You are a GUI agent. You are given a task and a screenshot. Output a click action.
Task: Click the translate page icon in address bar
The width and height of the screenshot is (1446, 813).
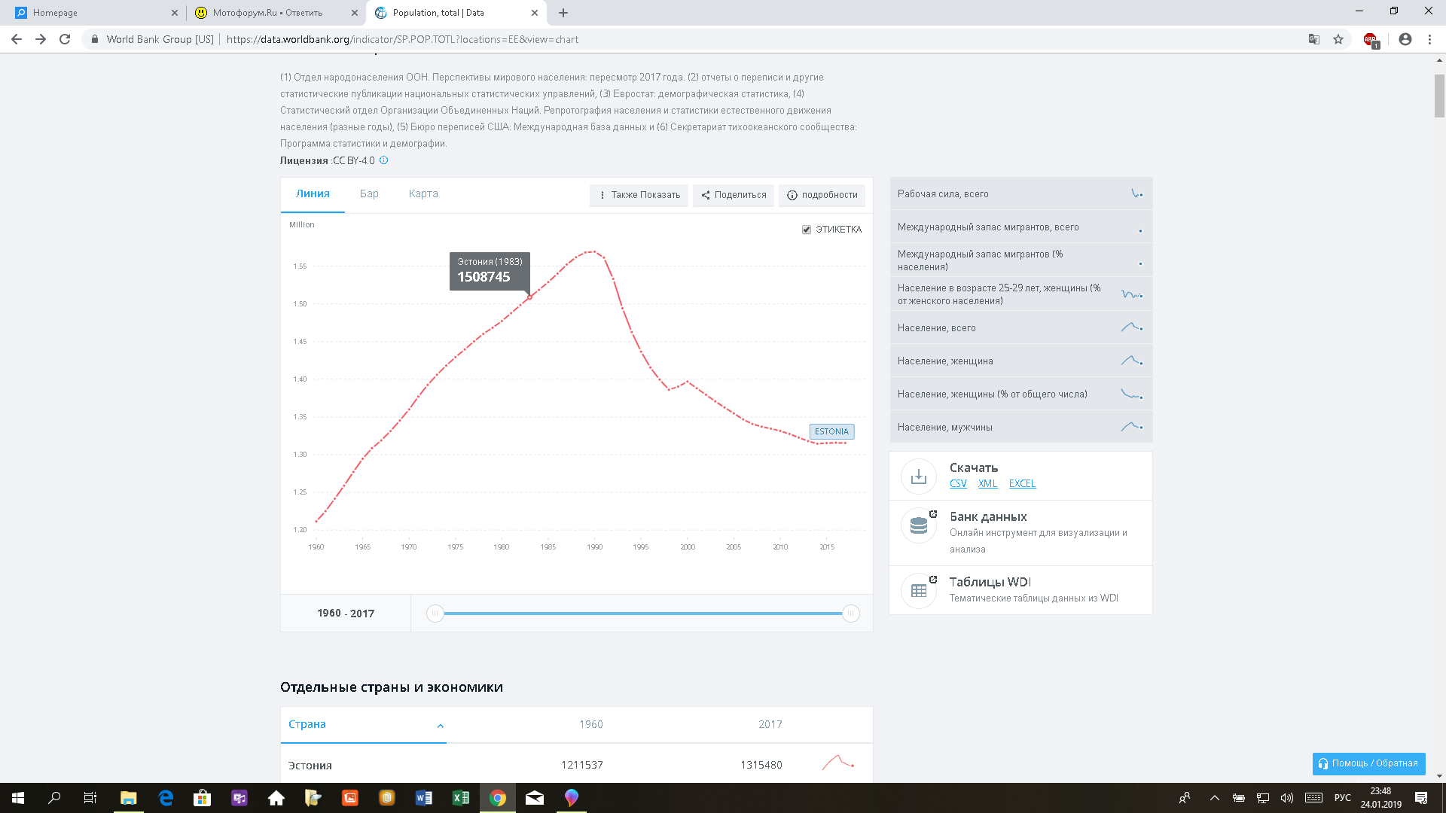click(x=1313, y=39)
